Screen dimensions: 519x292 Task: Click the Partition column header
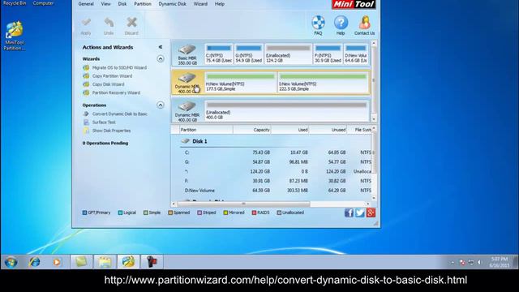click(206, 130)
